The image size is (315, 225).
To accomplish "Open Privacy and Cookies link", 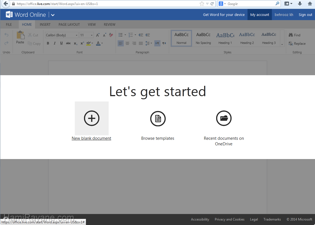I will click(230, 219).
